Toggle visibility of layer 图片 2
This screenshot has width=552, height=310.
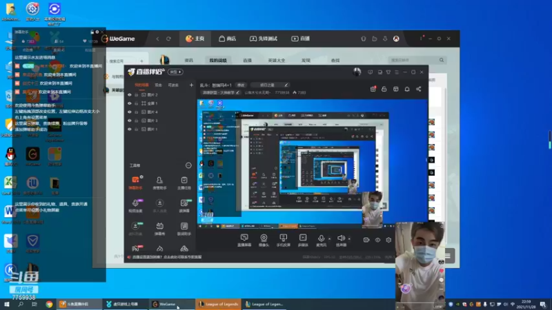click(x=130, y=95)
